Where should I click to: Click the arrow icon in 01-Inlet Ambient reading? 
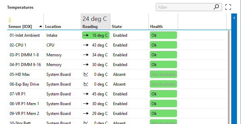pos(86,35)
